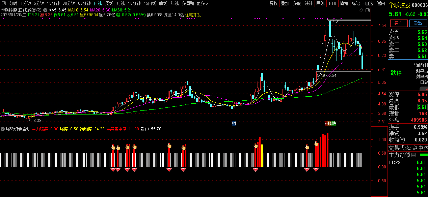
Task: Switch to 周线 weekly chart
Action: pos(109,3)
